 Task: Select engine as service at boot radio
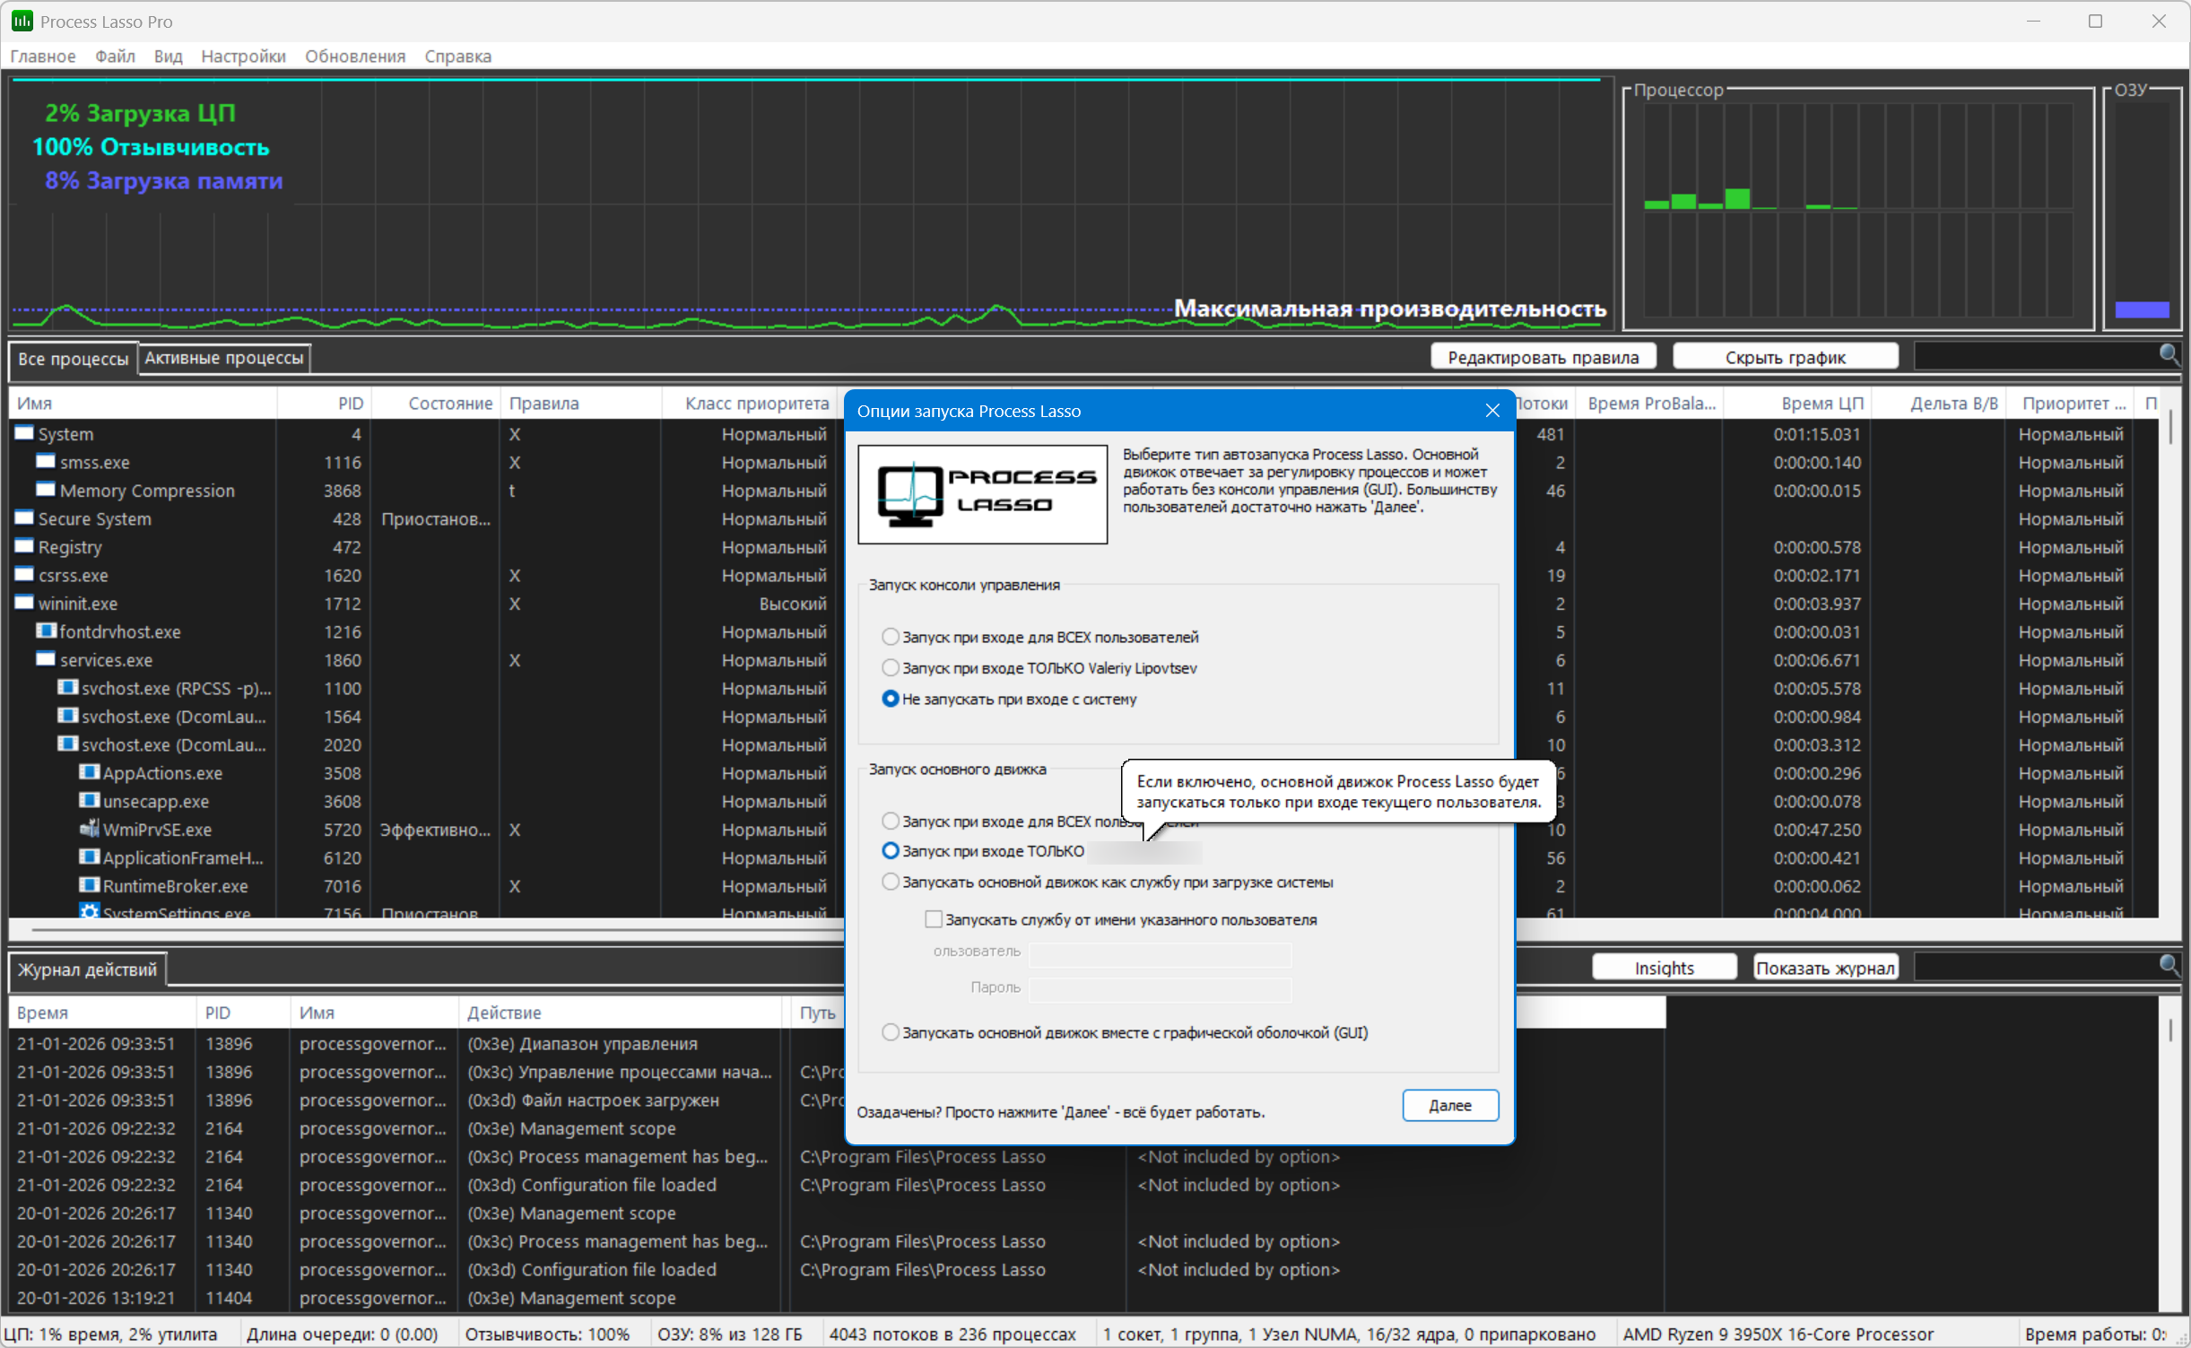click(890, 882)
